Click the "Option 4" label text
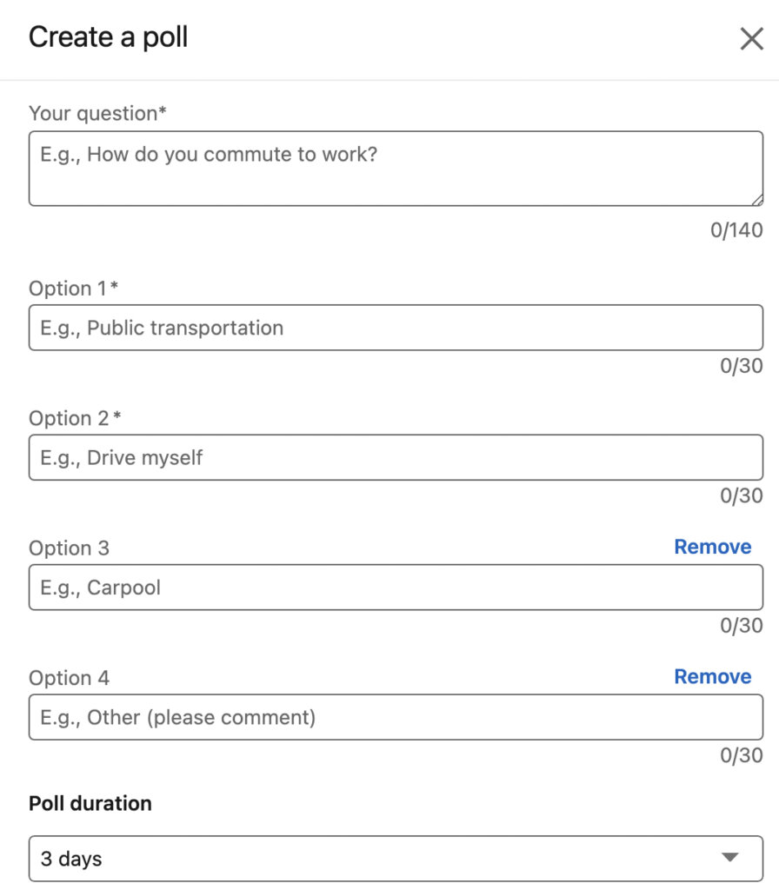 point(69,678)
